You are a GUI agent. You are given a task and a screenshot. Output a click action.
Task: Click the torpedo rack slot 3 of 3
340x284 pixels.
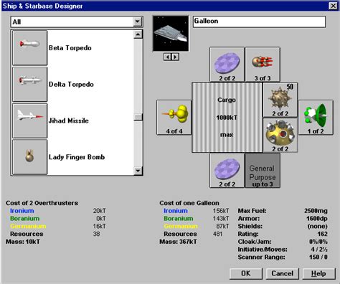click(x=263, y=65)
